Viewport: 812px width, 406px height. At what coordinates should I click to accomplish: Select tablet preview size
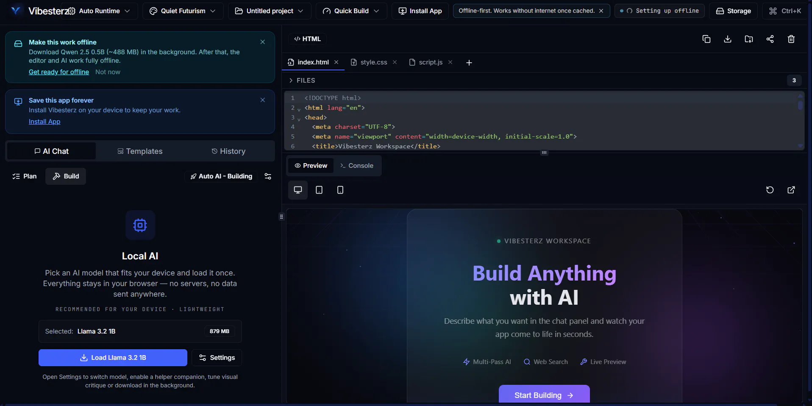click(x=319, y=190)
